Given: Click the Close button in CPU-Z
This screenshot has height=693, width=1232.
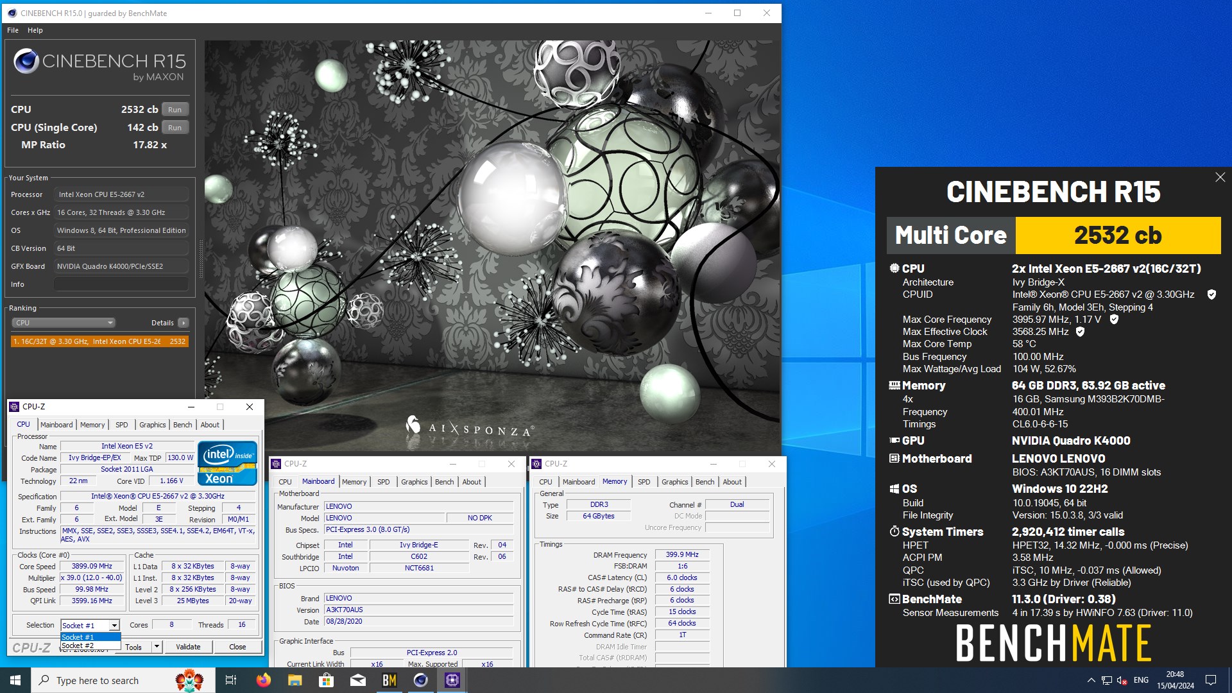Looking at the screenshot, I should click(237, 647).
